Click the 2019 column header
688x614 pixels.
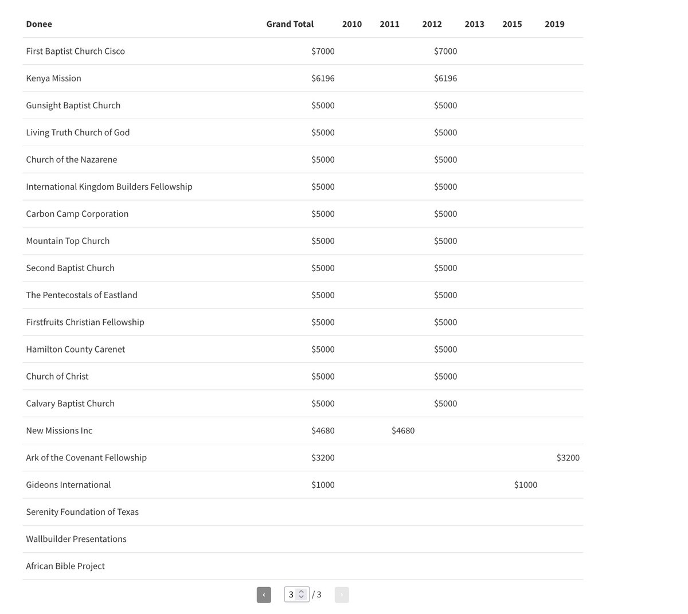pos(555,24)
